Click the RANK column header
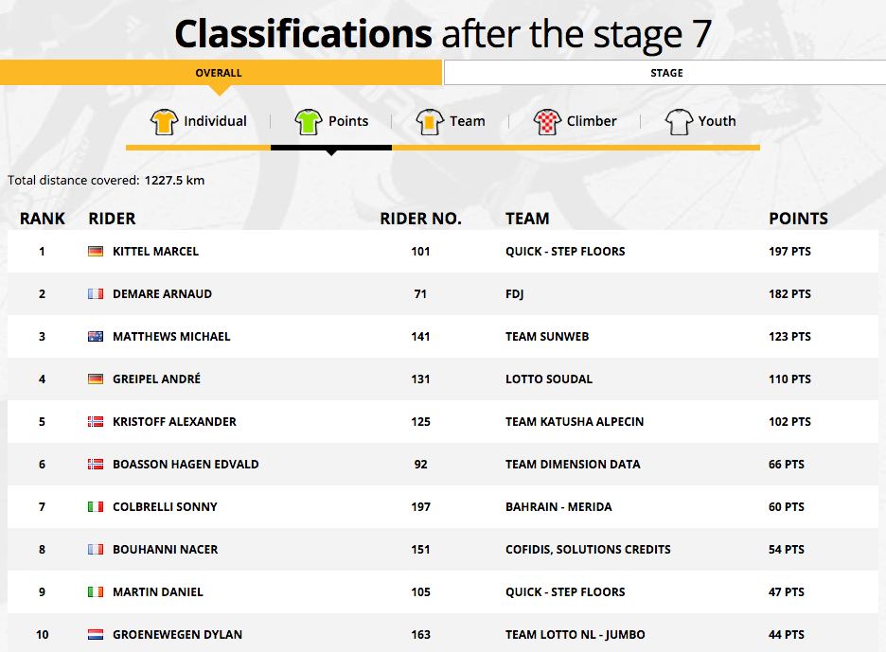 [x=43, y=219]
